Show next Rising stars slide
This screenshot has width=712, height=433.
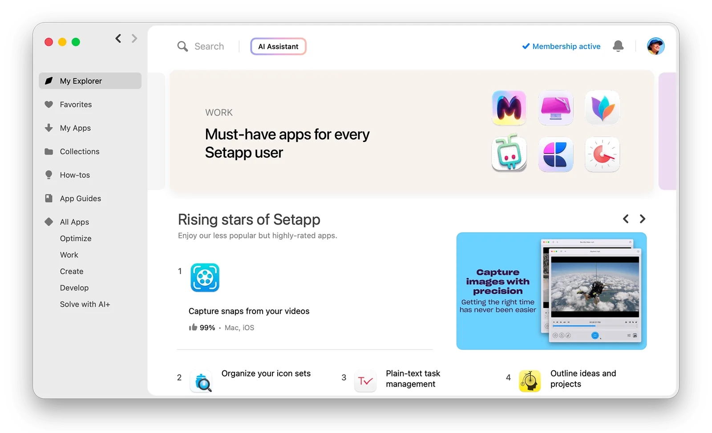pyautogui.click(x=643, y=219)
